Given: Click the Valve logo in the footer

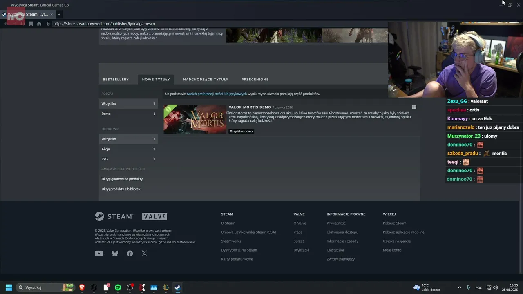Looking at the screenshot, I should click(155, 217).
